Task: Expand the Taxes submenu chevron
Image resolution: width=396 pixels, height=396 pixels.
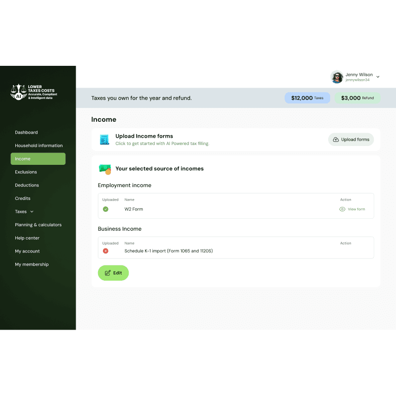Action: coord(32,212)
